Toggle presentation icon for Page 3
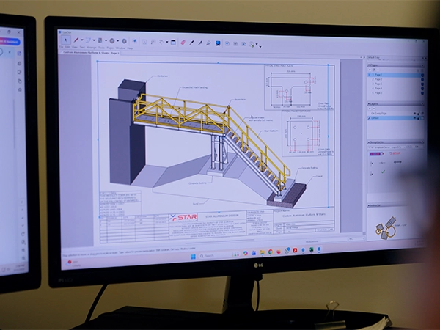 (422, 93)
